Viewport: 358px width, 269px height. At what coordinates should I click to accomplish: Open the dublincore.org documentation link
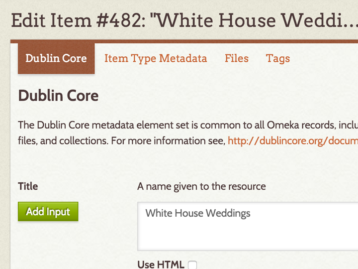coord(293,140)
